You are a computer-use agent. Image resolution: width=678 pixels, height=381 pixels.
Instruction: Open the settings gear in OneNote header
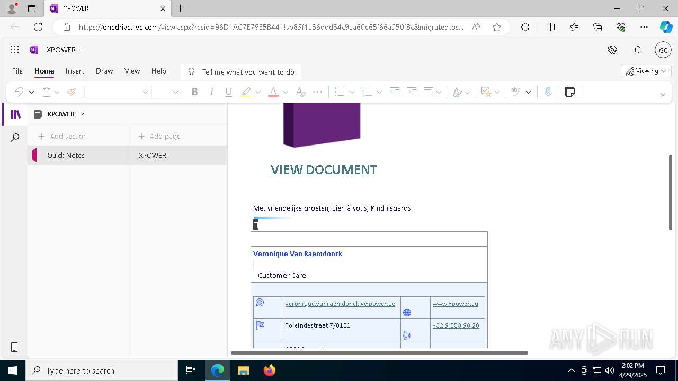point(612,50)
